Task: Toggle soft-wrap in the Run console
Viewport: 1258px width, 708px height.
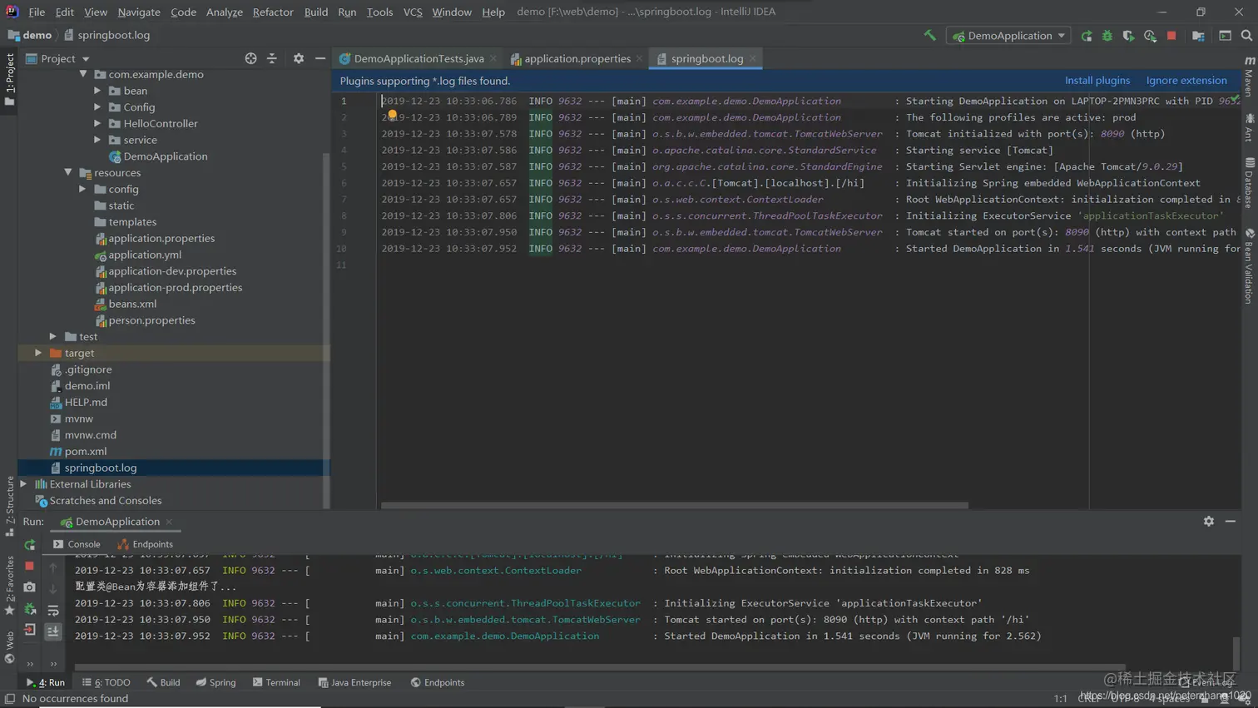Action: 53,611
